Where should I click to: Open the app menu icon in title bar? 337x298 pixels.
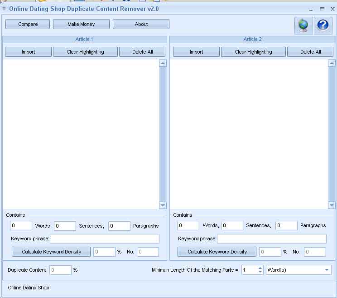tap(4, 9)
